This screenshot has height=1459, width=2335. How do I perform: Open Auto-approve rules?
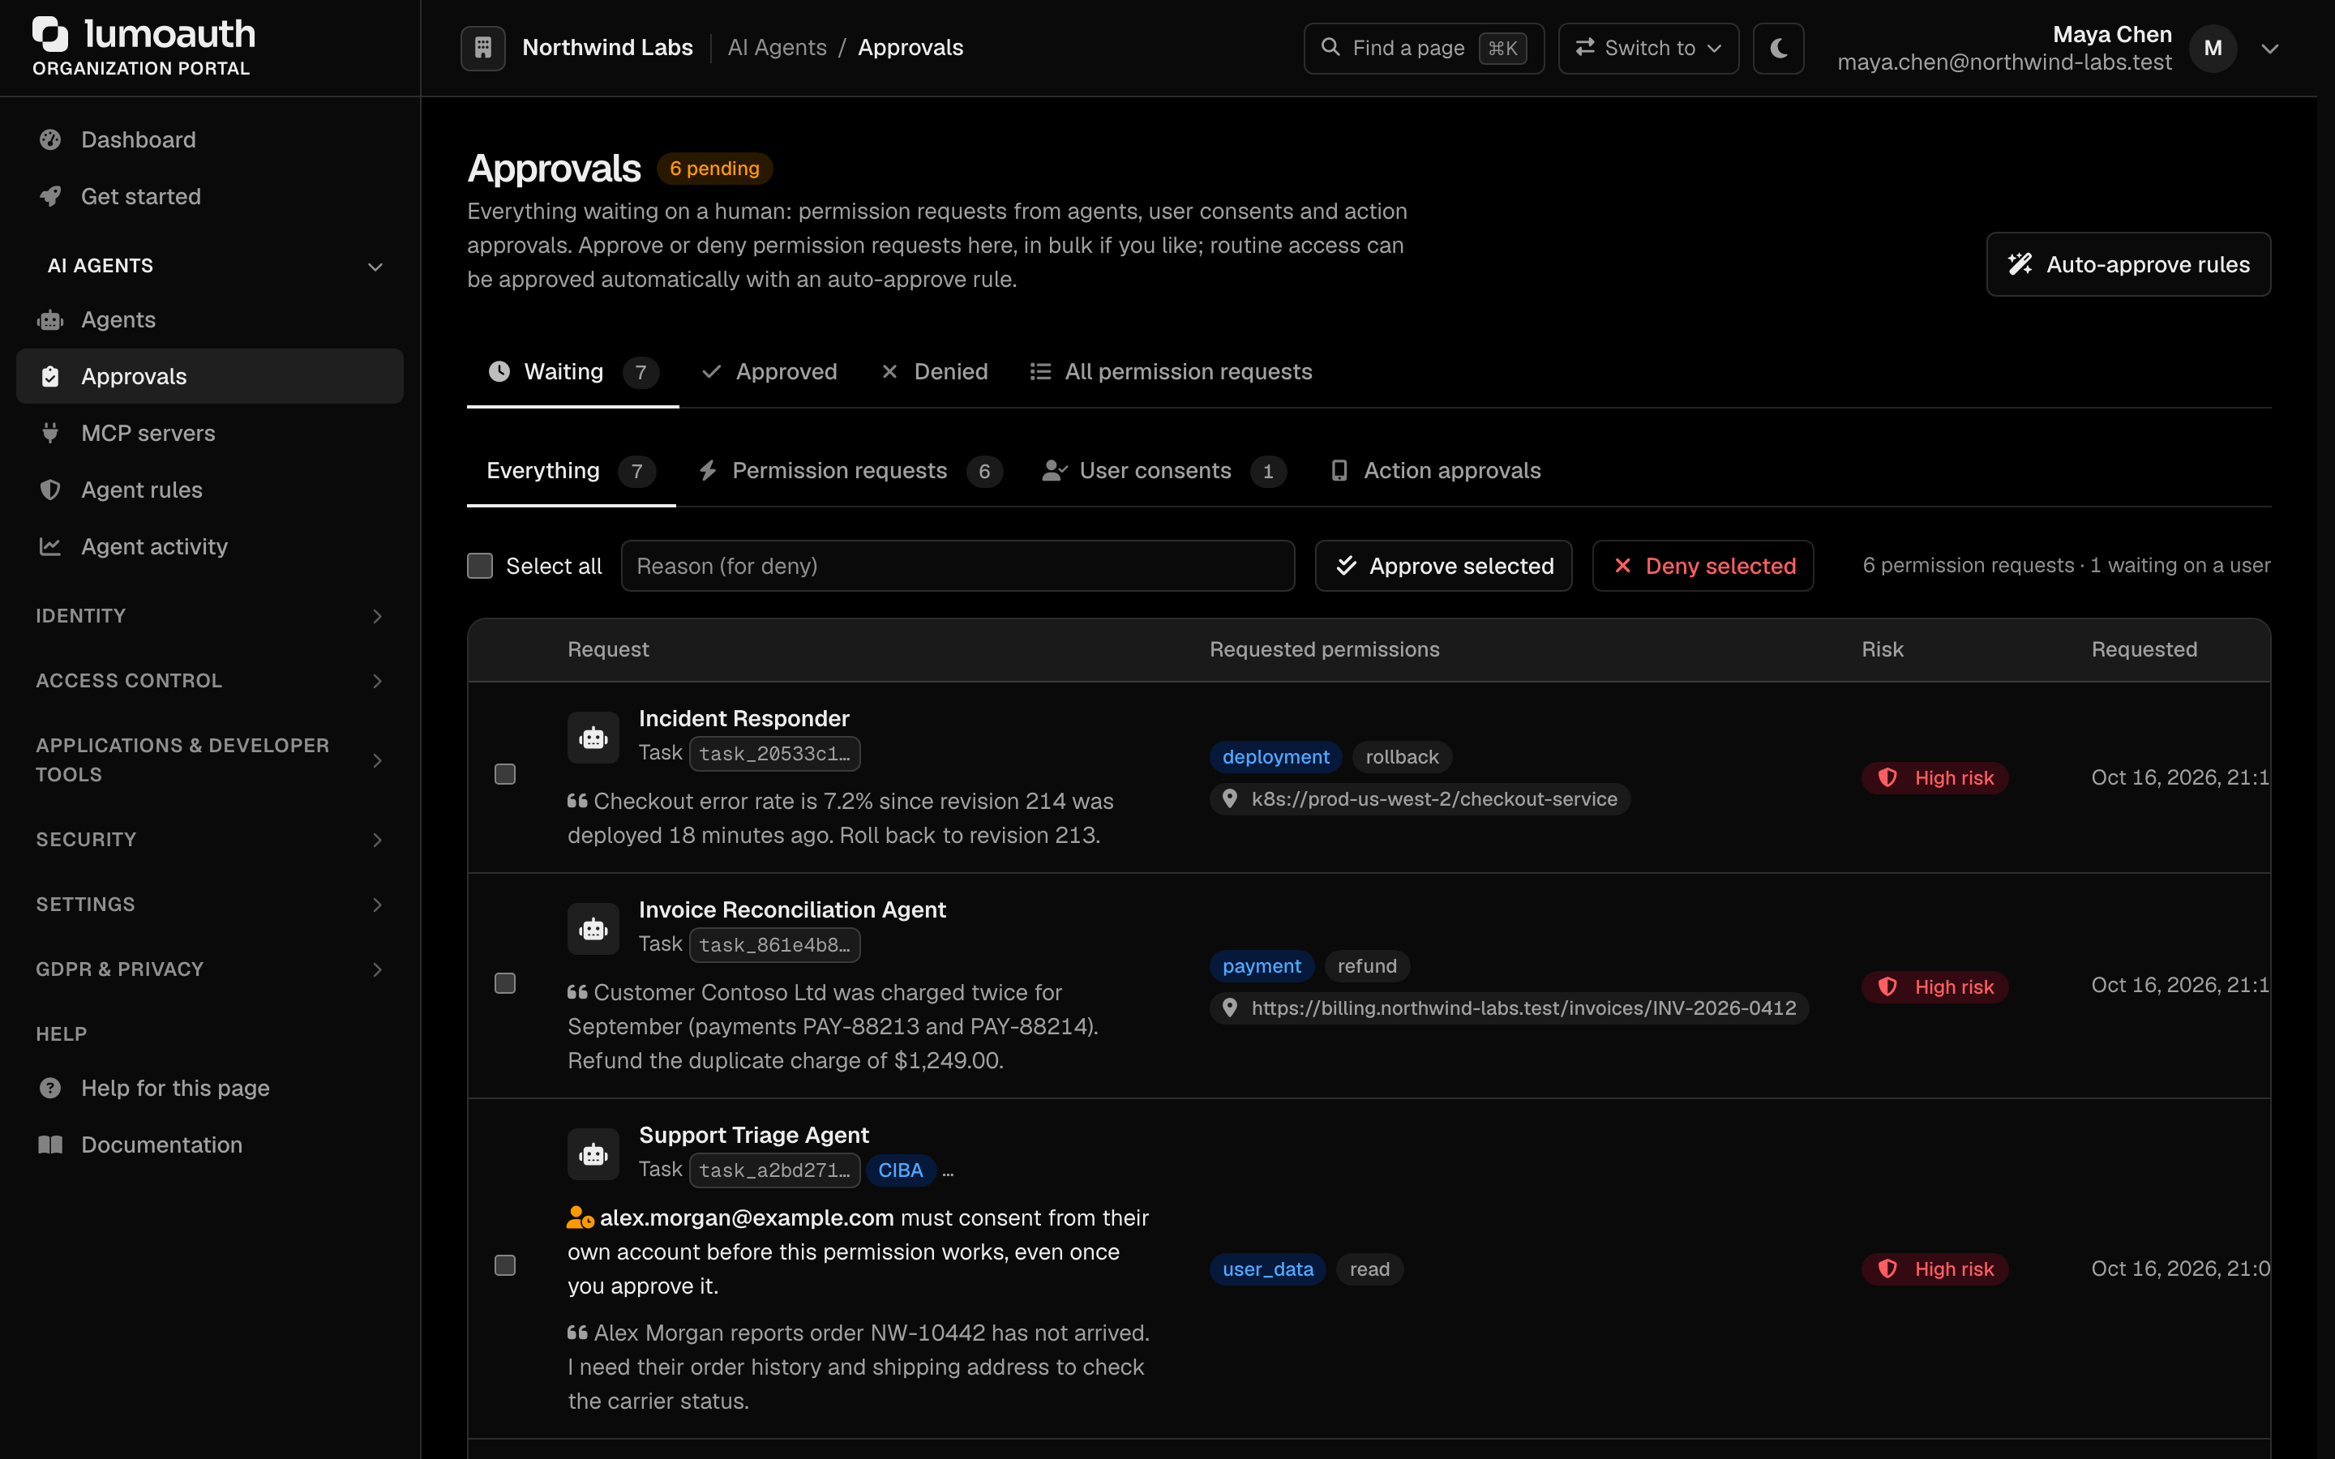coord(2128,264)
